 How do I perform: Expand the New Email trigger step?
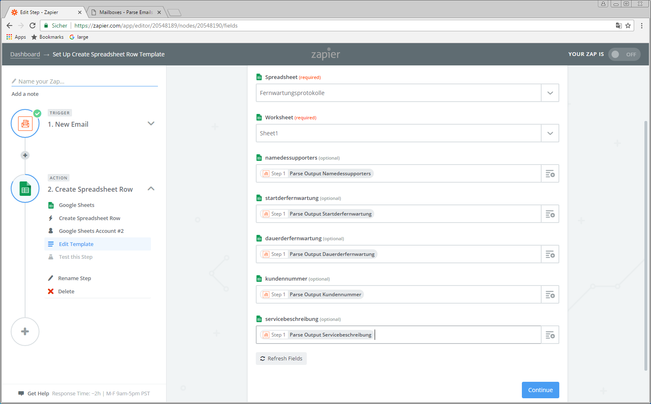[x=151, y=123]
